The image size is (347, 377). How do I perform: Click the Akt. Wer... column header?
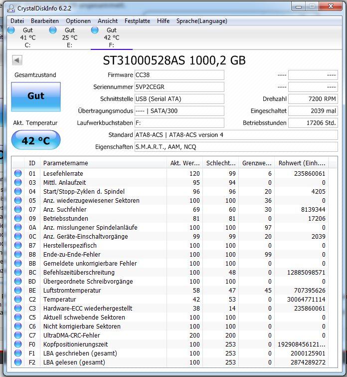[185, 163]
